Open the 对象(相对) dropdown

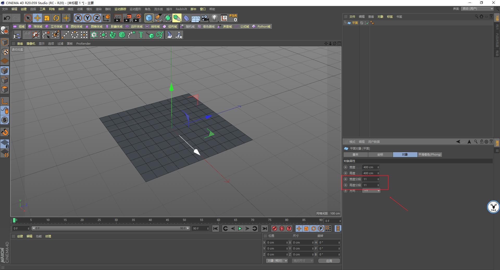[x=277, y=261]
